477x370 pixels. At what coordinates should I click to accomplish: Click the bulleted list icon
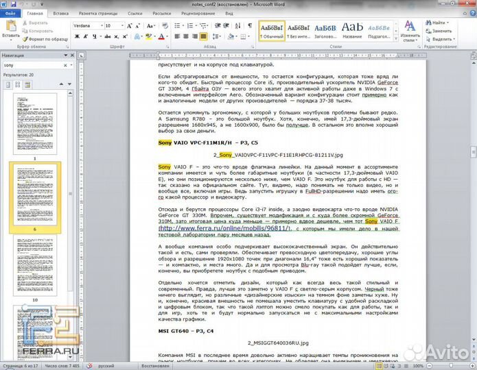coord(177,26)
